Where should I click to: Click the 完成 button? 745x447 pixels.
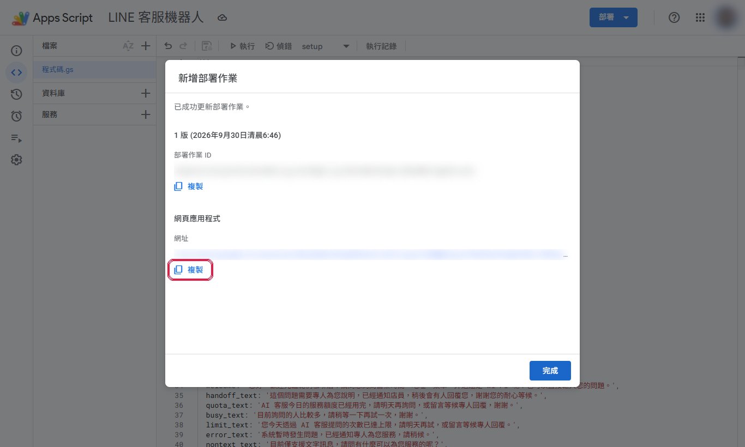click(550, 371)
